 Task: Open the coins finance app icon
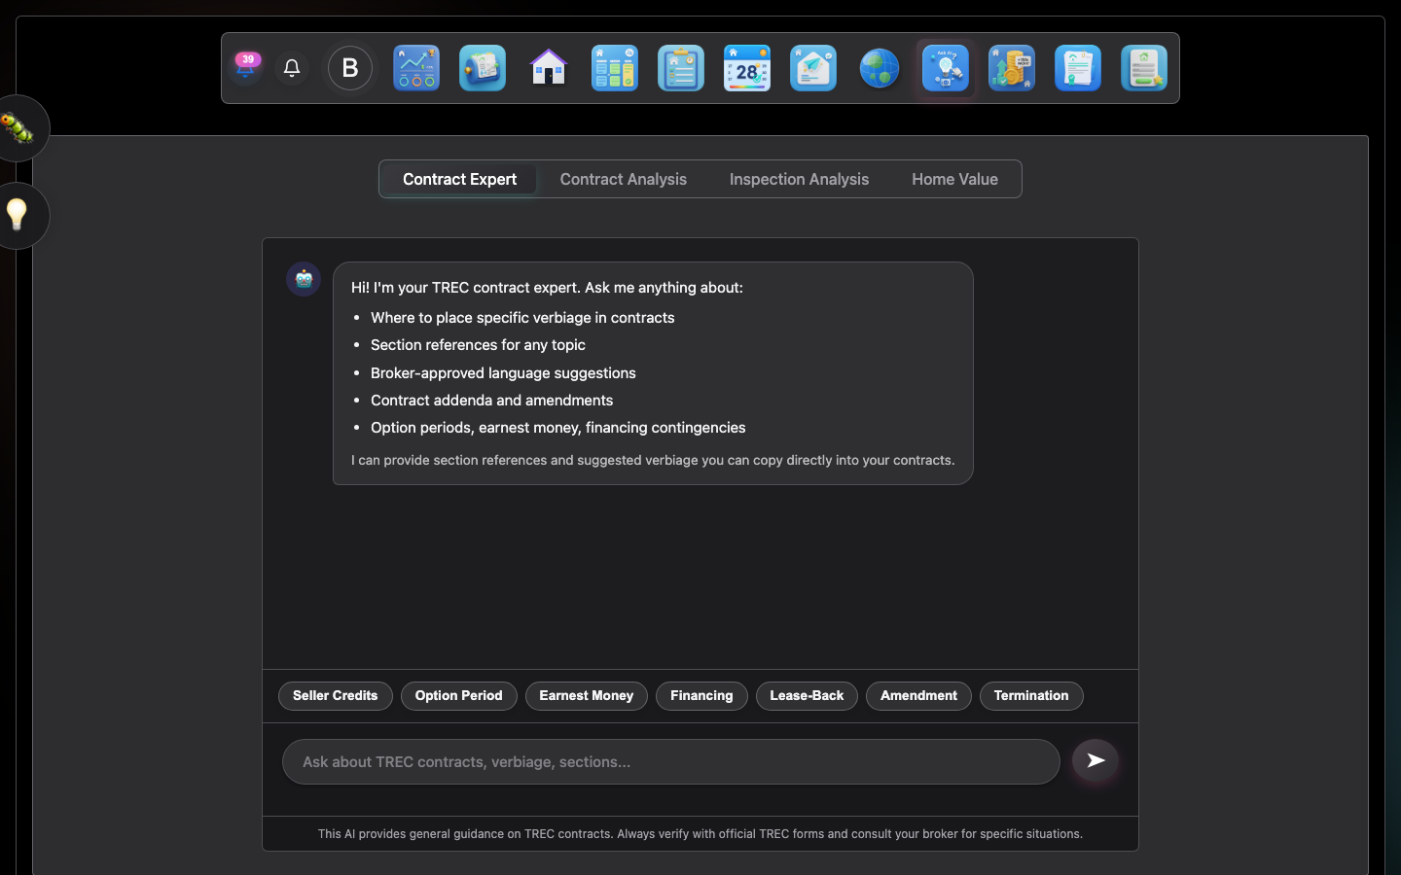(1012, 68)
